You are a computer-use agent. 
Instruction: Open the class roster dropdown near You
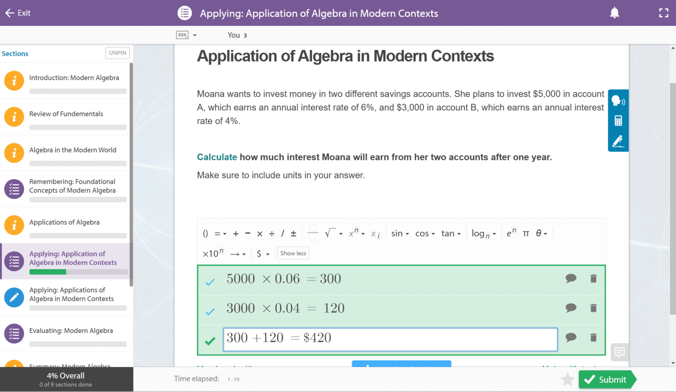tap(187, 35)
